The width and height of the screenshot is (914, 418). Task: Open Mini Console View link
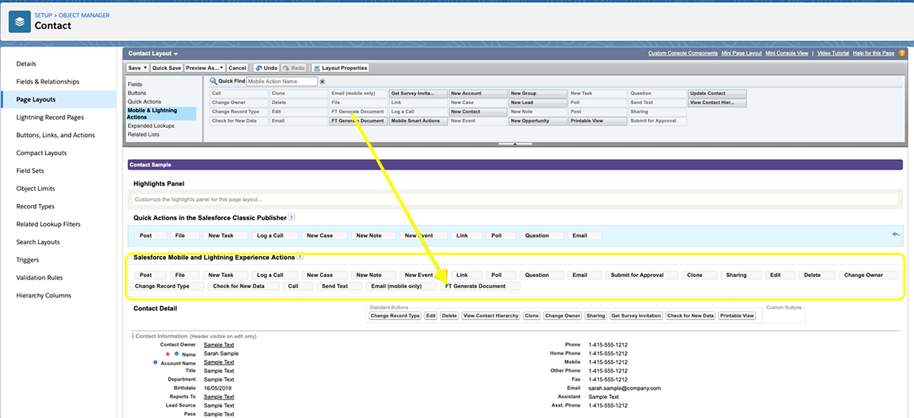pyautogui.click(x=788, y=53)
